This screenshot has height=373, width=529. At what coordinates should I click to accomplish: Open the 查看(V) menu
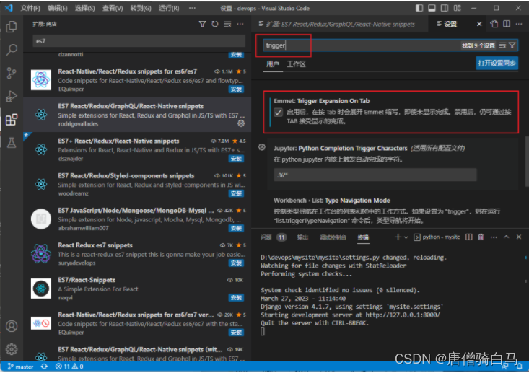[x=113, y=8]
